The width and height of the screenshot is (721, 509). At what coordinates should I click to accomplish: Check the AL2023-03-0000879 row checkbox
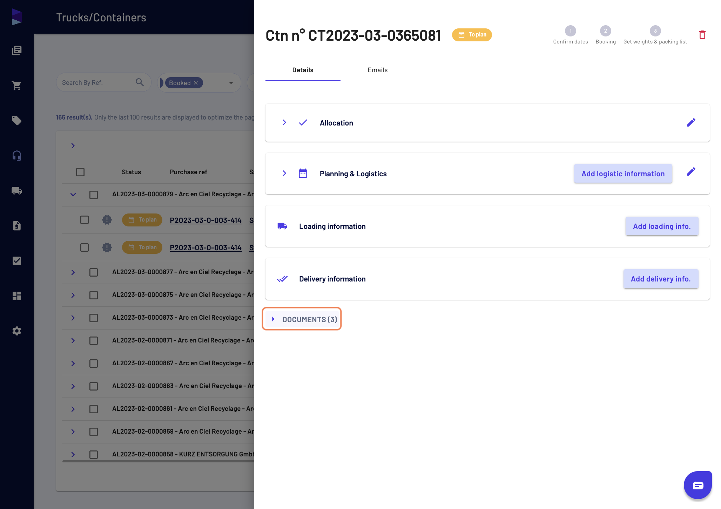pyautogui.click(x=94, y=195)
